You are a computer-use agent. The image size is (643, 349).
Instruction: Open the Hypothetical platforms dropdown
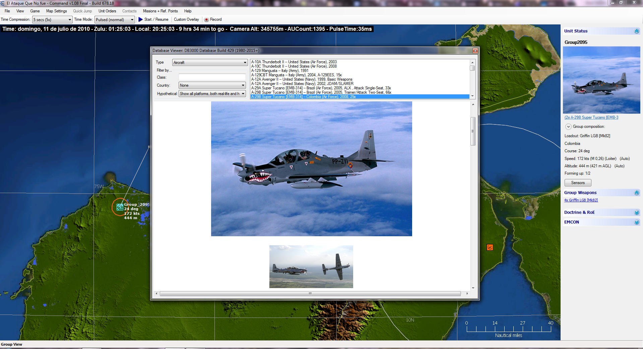tap(212, 94)
